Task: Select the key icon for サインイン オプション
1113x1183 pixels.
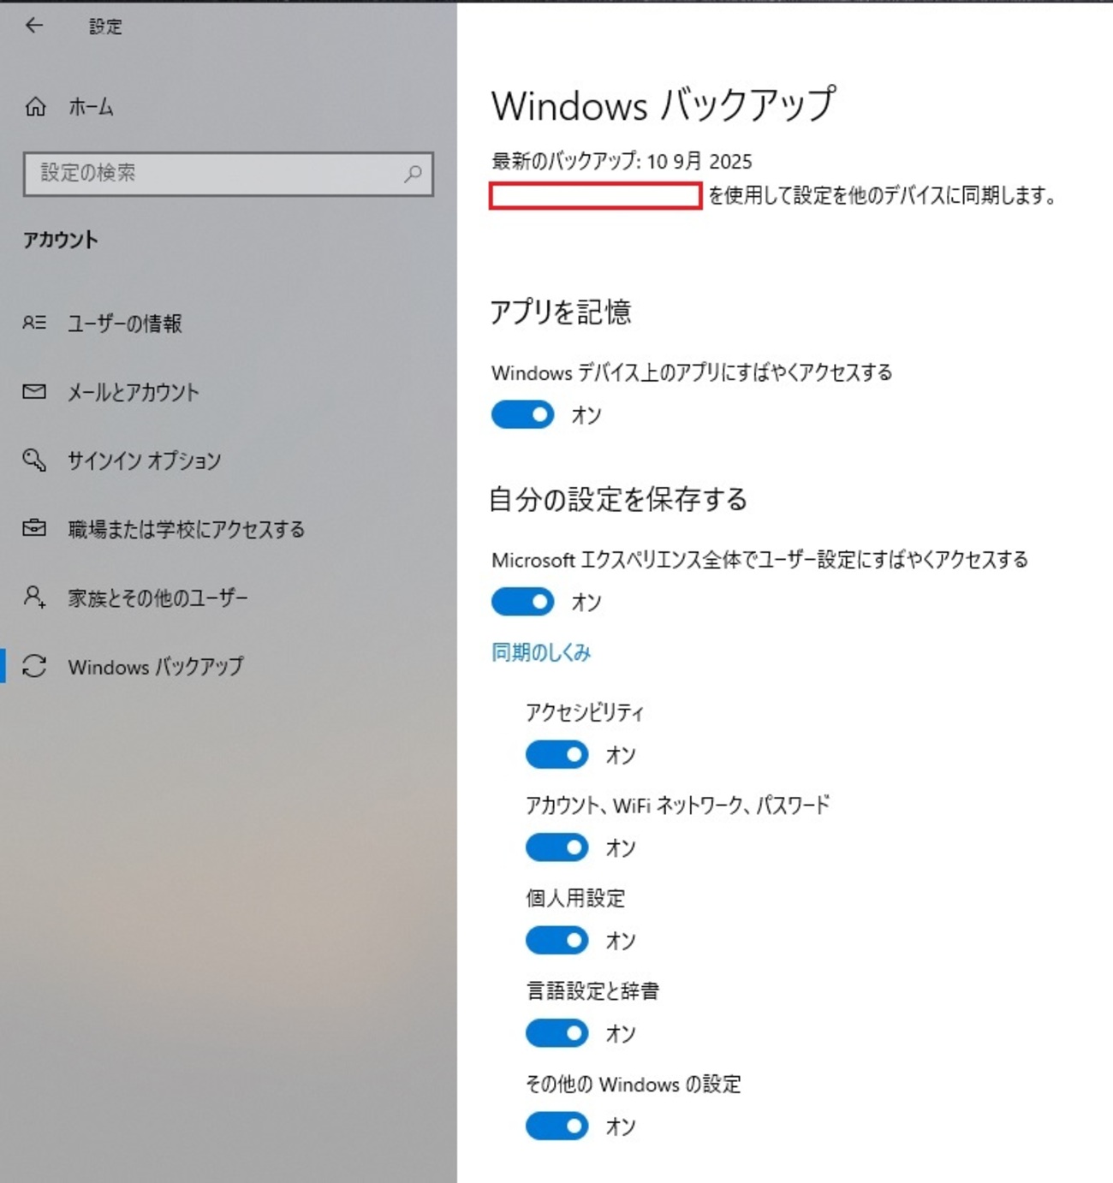Action: 34,461
